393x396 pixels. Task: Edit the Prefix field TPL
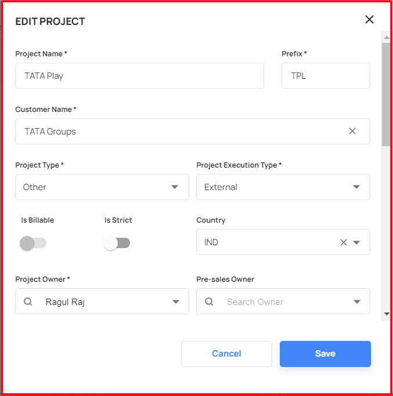pos(326,76)
